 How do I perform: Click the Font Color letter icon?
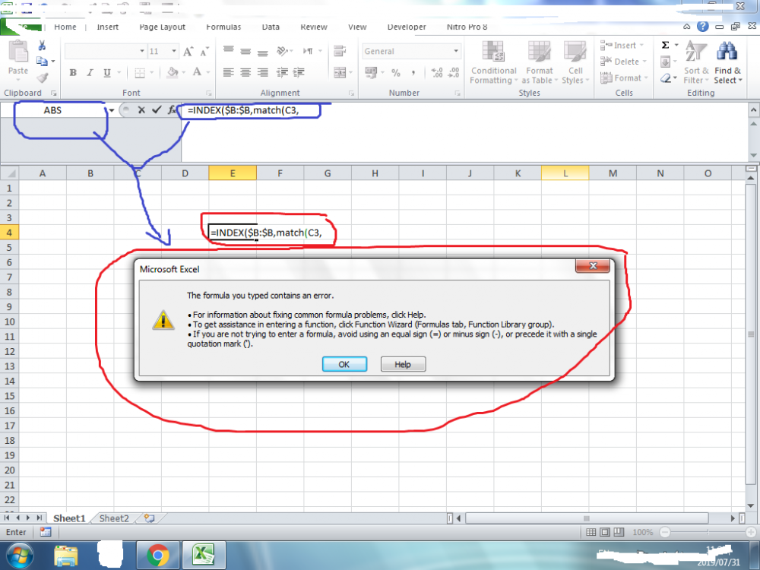point(197,73)
